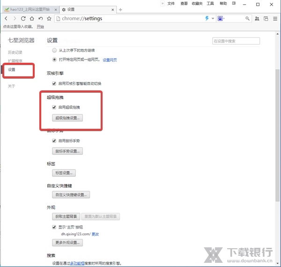The height and width of the screenshot is (267, 281).
Task: Switch to the hao123 tab
Action: click(x=30, y=9)
